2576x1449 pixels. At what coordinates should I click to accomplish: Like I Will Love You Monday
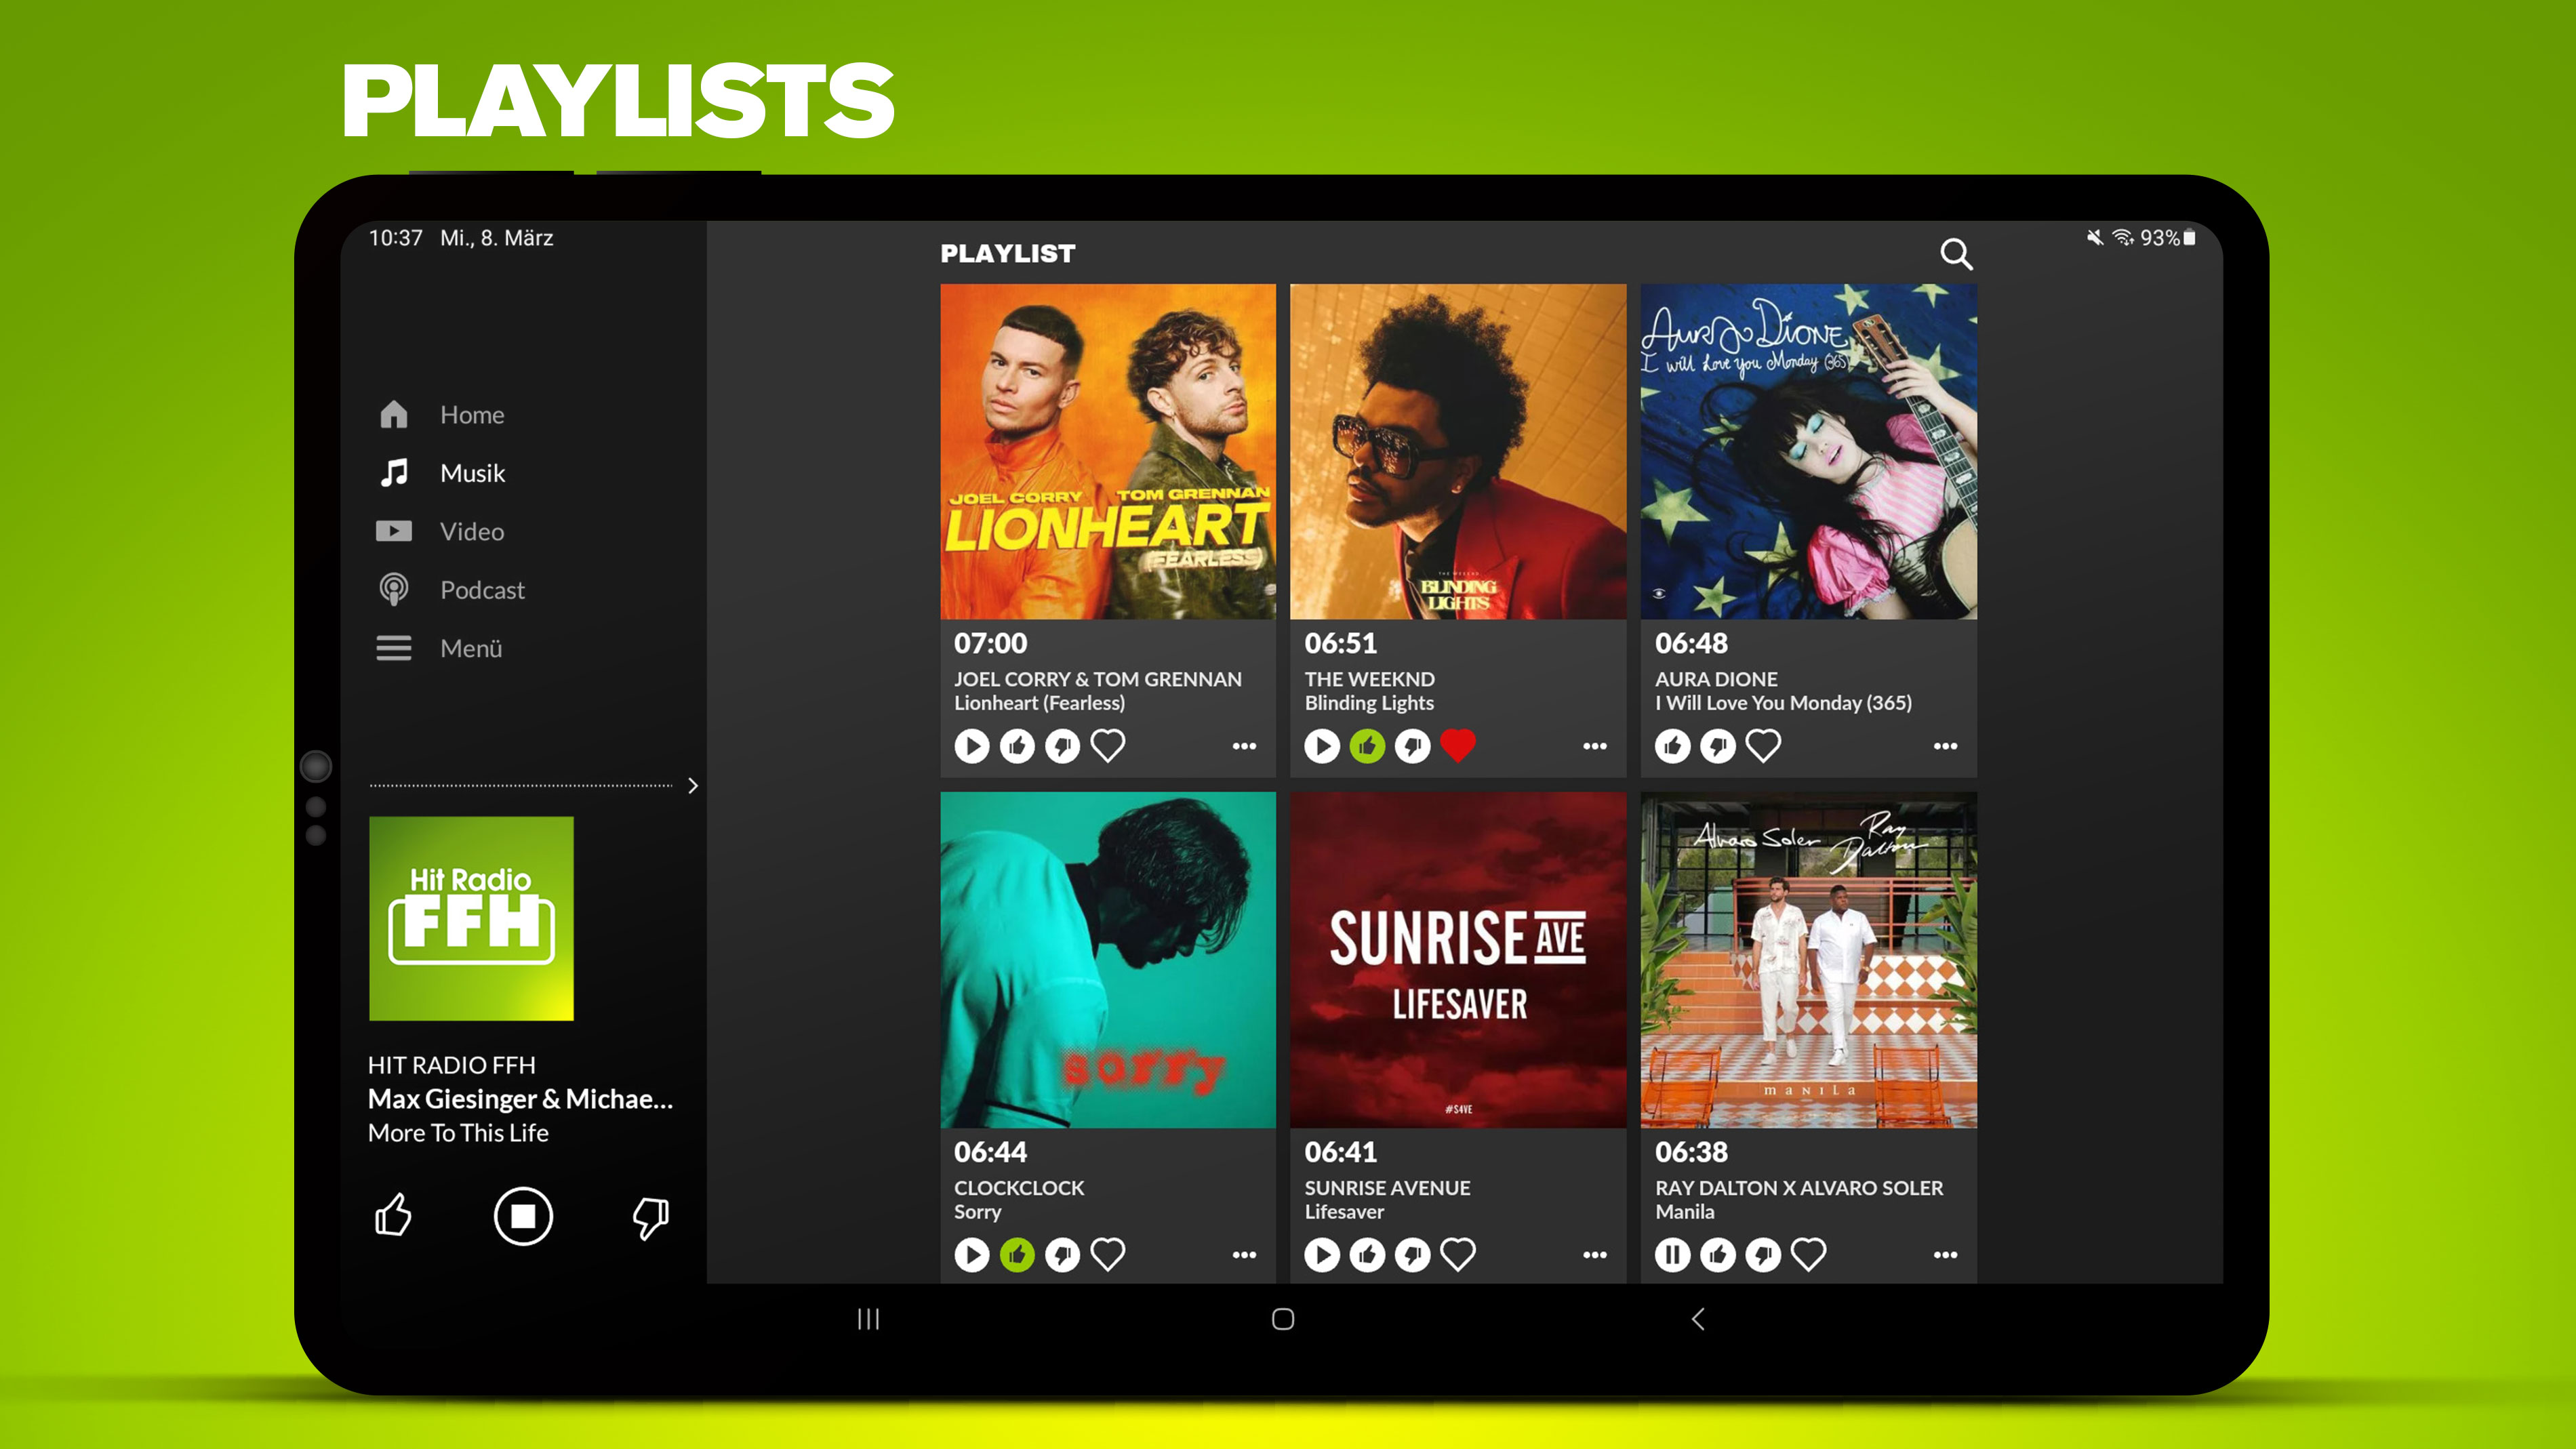1672,746
